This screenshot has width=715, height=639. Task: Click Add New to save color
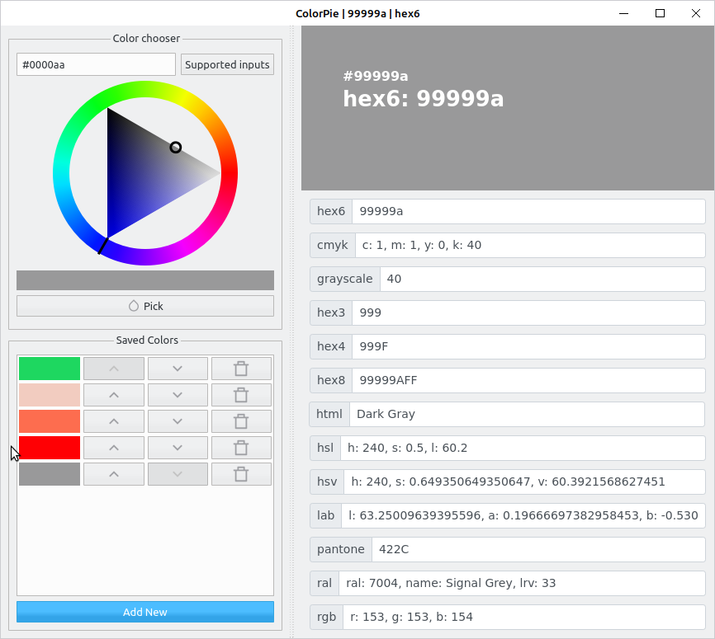click(x=145, y=612)
